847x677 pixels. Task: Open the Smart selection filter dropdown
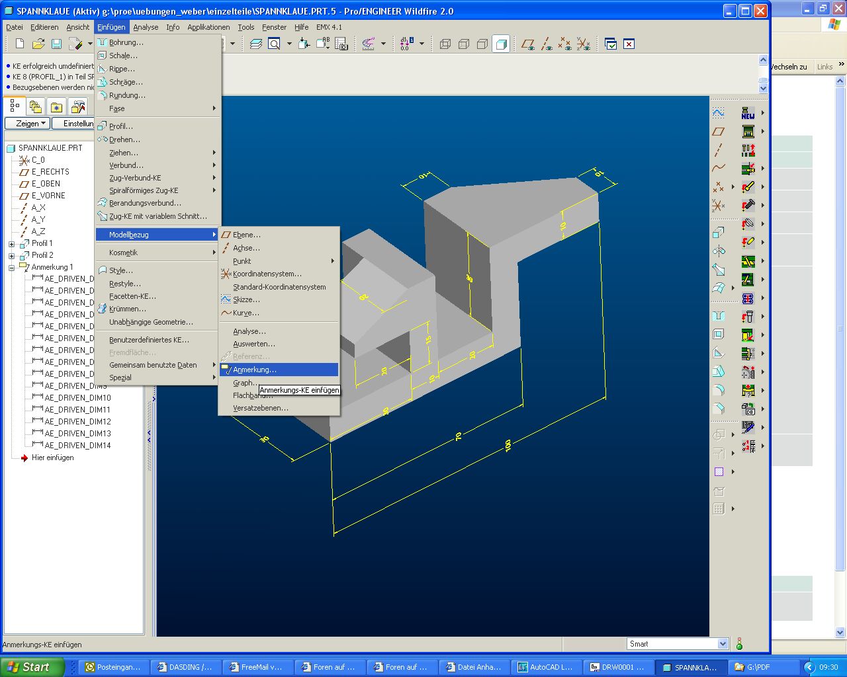pyautogui.click(x=723, y=644)
